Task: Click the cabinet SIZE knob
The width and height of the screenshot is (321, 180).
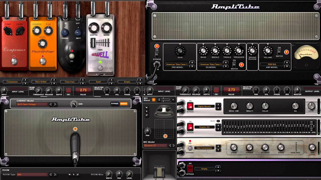Action: tap(74, 104)
